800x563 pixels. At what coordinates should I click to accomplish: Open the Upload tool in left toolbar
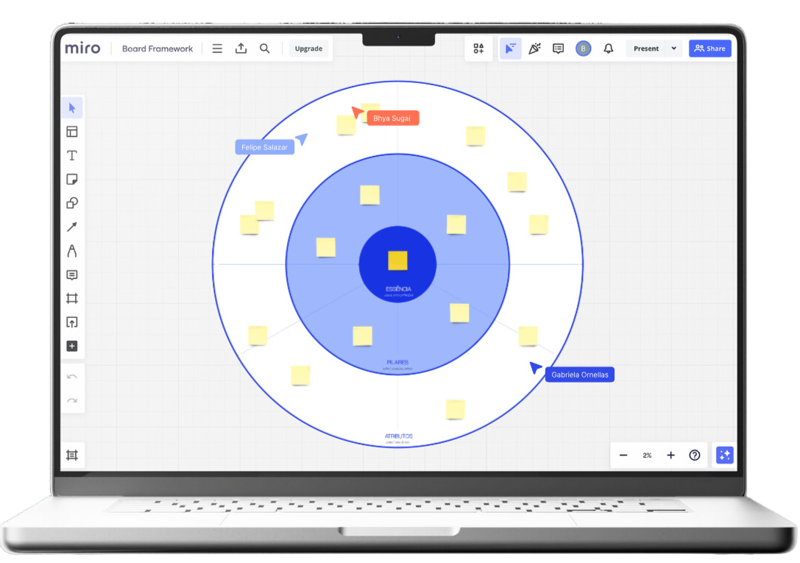point(72,322)
